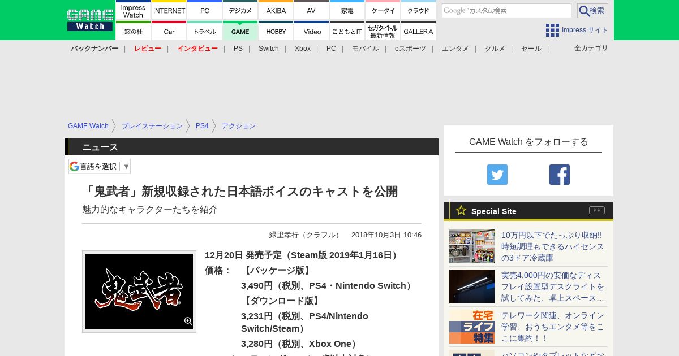The height and width of the screenshot is (356, 679).
Task: Click the PR badge in Special Site
Action: (x=597, y=210)
